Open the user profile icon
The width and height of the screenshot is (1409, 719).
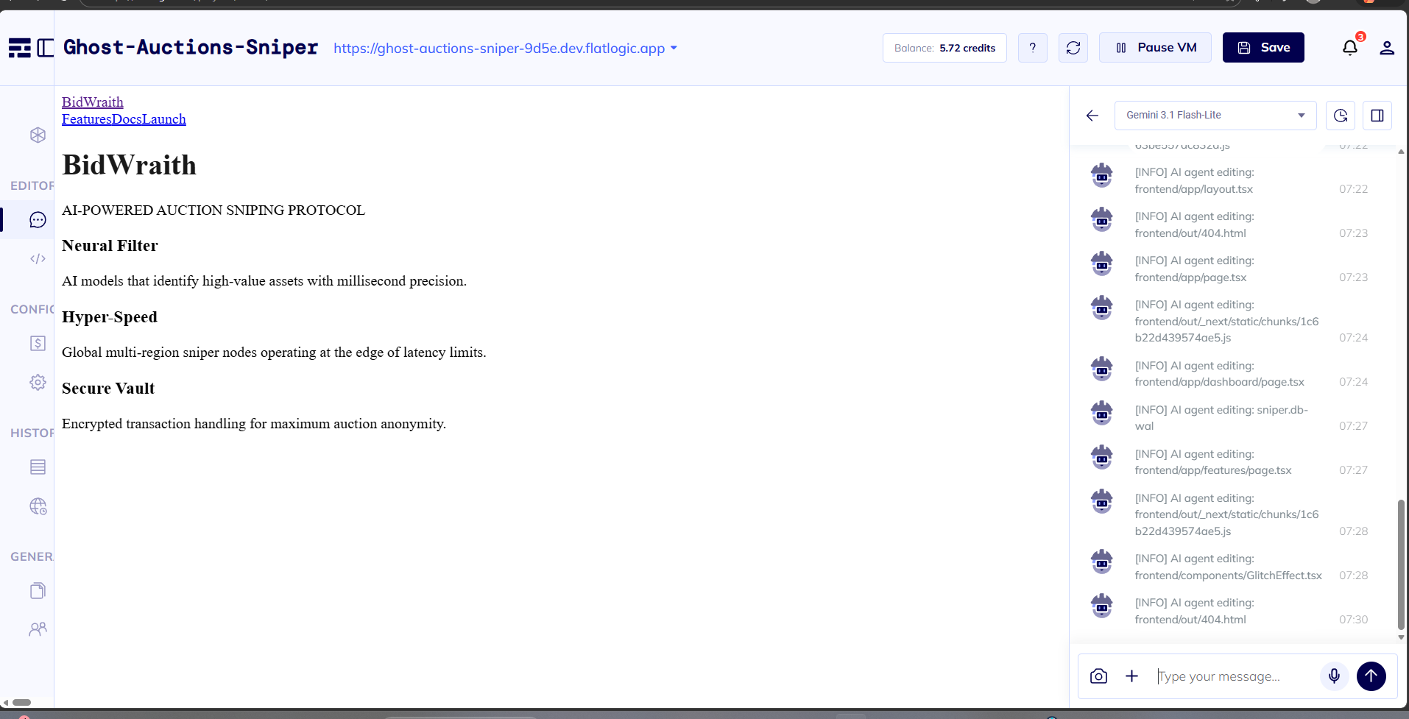[x=1387, y=48]
